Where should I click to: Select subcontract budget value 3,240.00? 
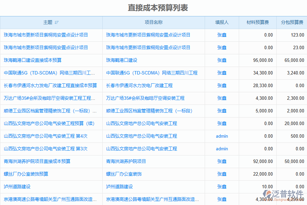coord(296,73)
